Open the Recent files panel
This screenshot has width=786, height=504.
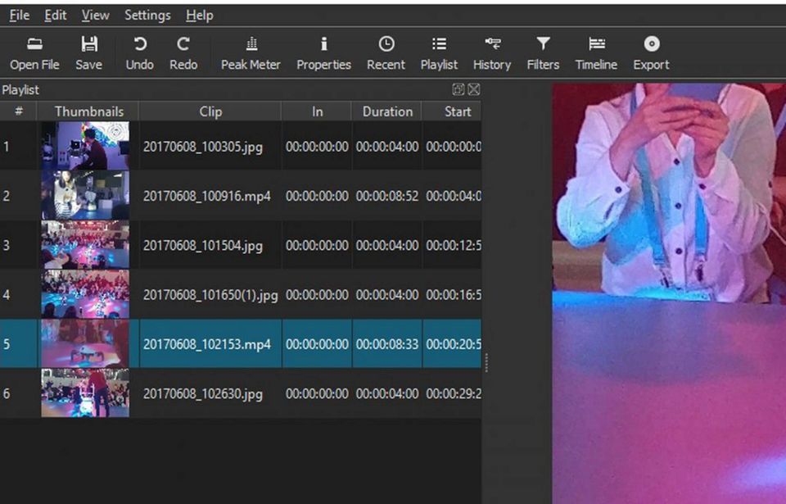[386, 52]
